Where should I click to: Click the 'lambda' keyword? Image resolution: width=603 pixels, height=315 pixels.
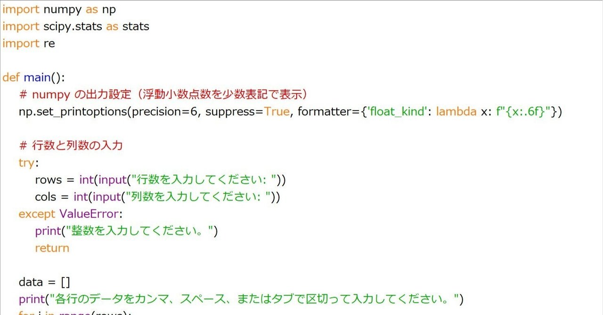456,112
